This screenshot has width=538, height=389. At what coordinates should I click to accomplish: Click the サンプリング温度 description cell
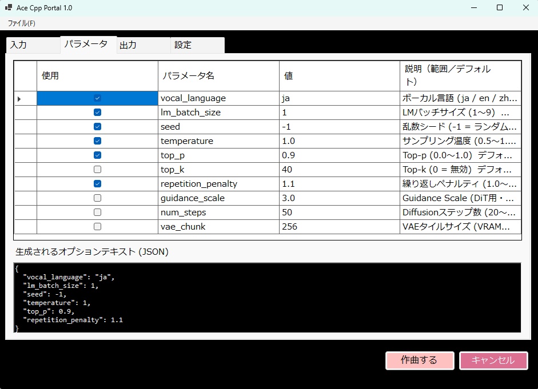[x=460, y=141]
